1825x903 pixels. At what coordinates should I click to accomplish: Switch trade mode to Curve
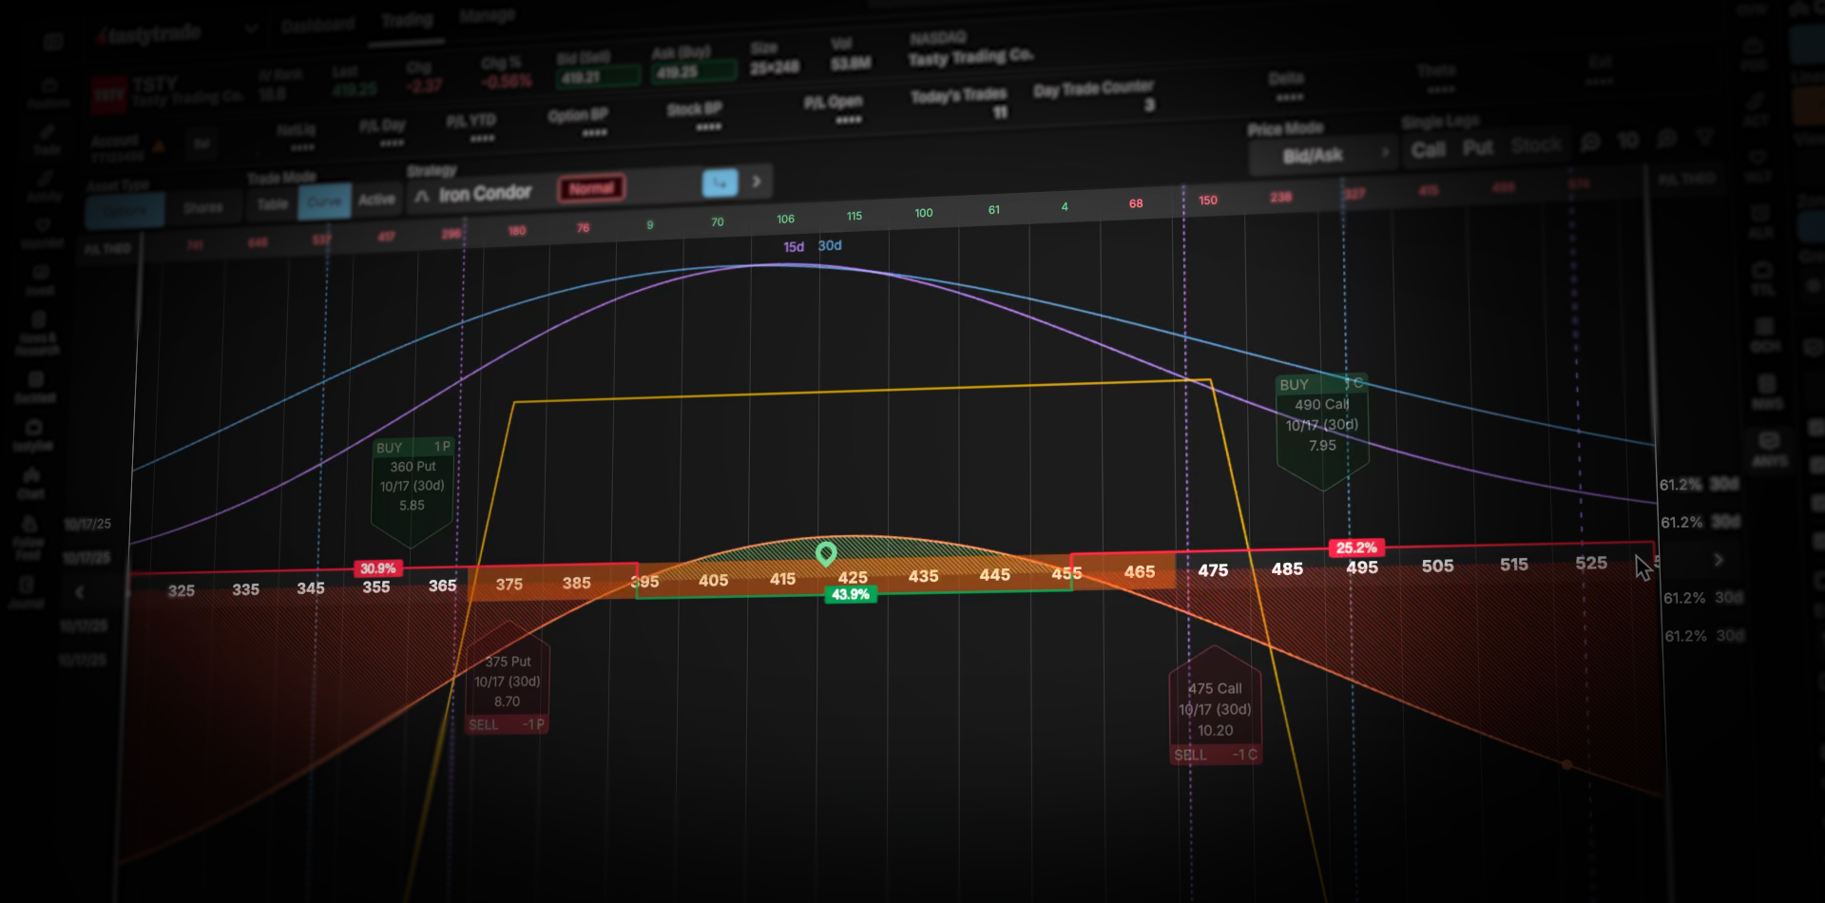coord(324,202)
